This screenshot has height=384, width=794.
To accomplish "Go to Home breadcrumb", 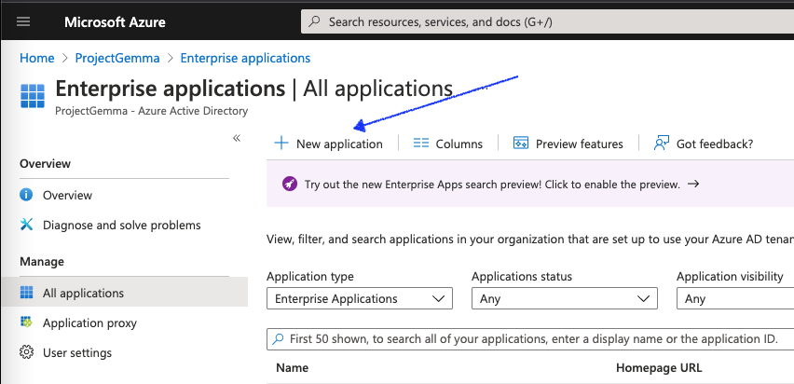I will click(x=37, y=59).
